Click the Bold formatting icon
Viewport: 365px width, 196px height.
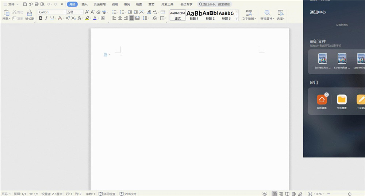point(41,18)
